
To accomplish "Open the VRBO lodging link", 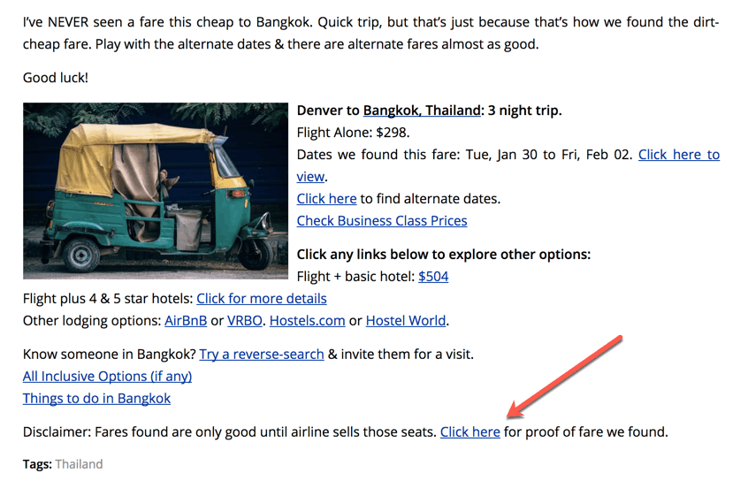I will click(245, 321).
